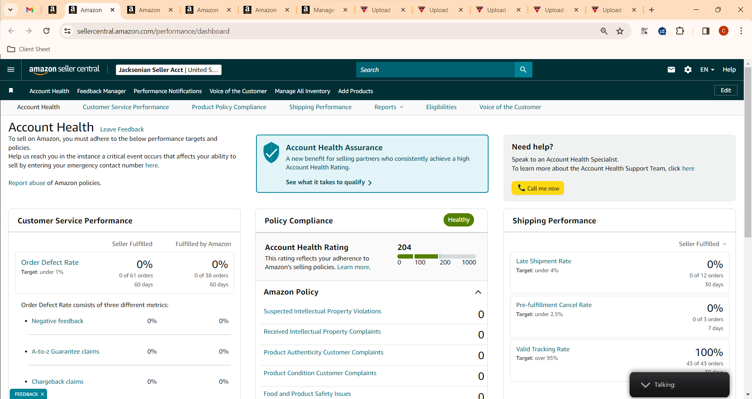
Task: Open the Help link in header
Action: [x=729, y=70]
